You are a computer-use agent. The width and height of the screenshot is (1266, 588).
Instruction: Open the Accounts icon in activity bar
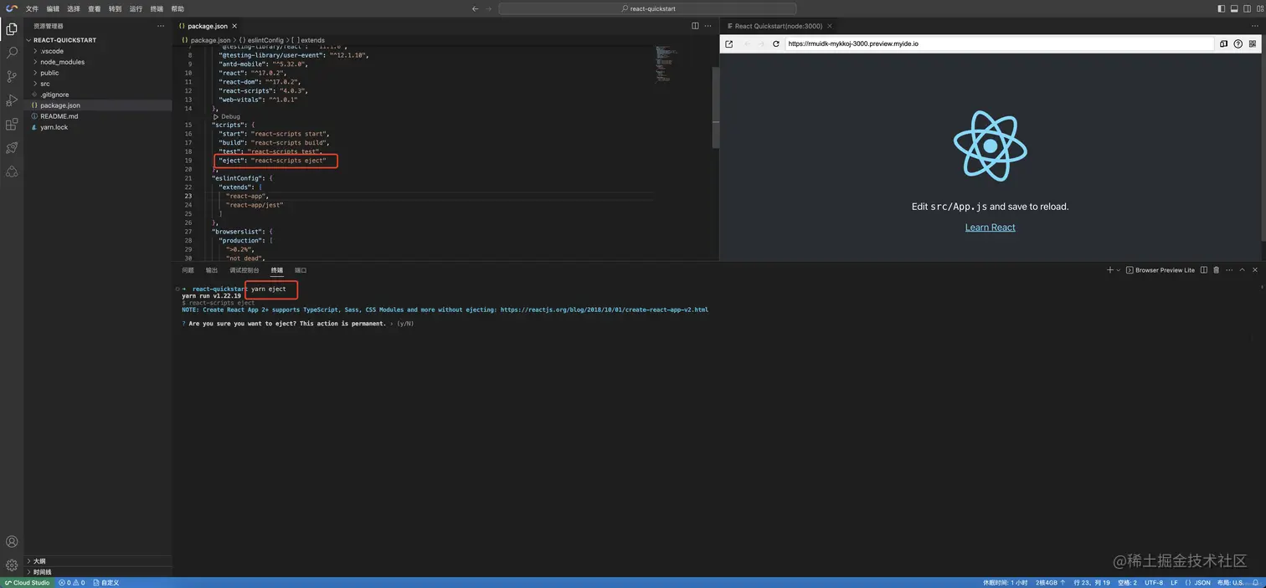pos(12,542)
